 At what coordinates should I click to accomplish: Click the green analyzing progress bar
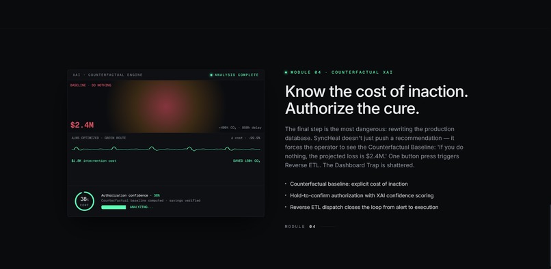pyautogui.click(x=113, y=207)
